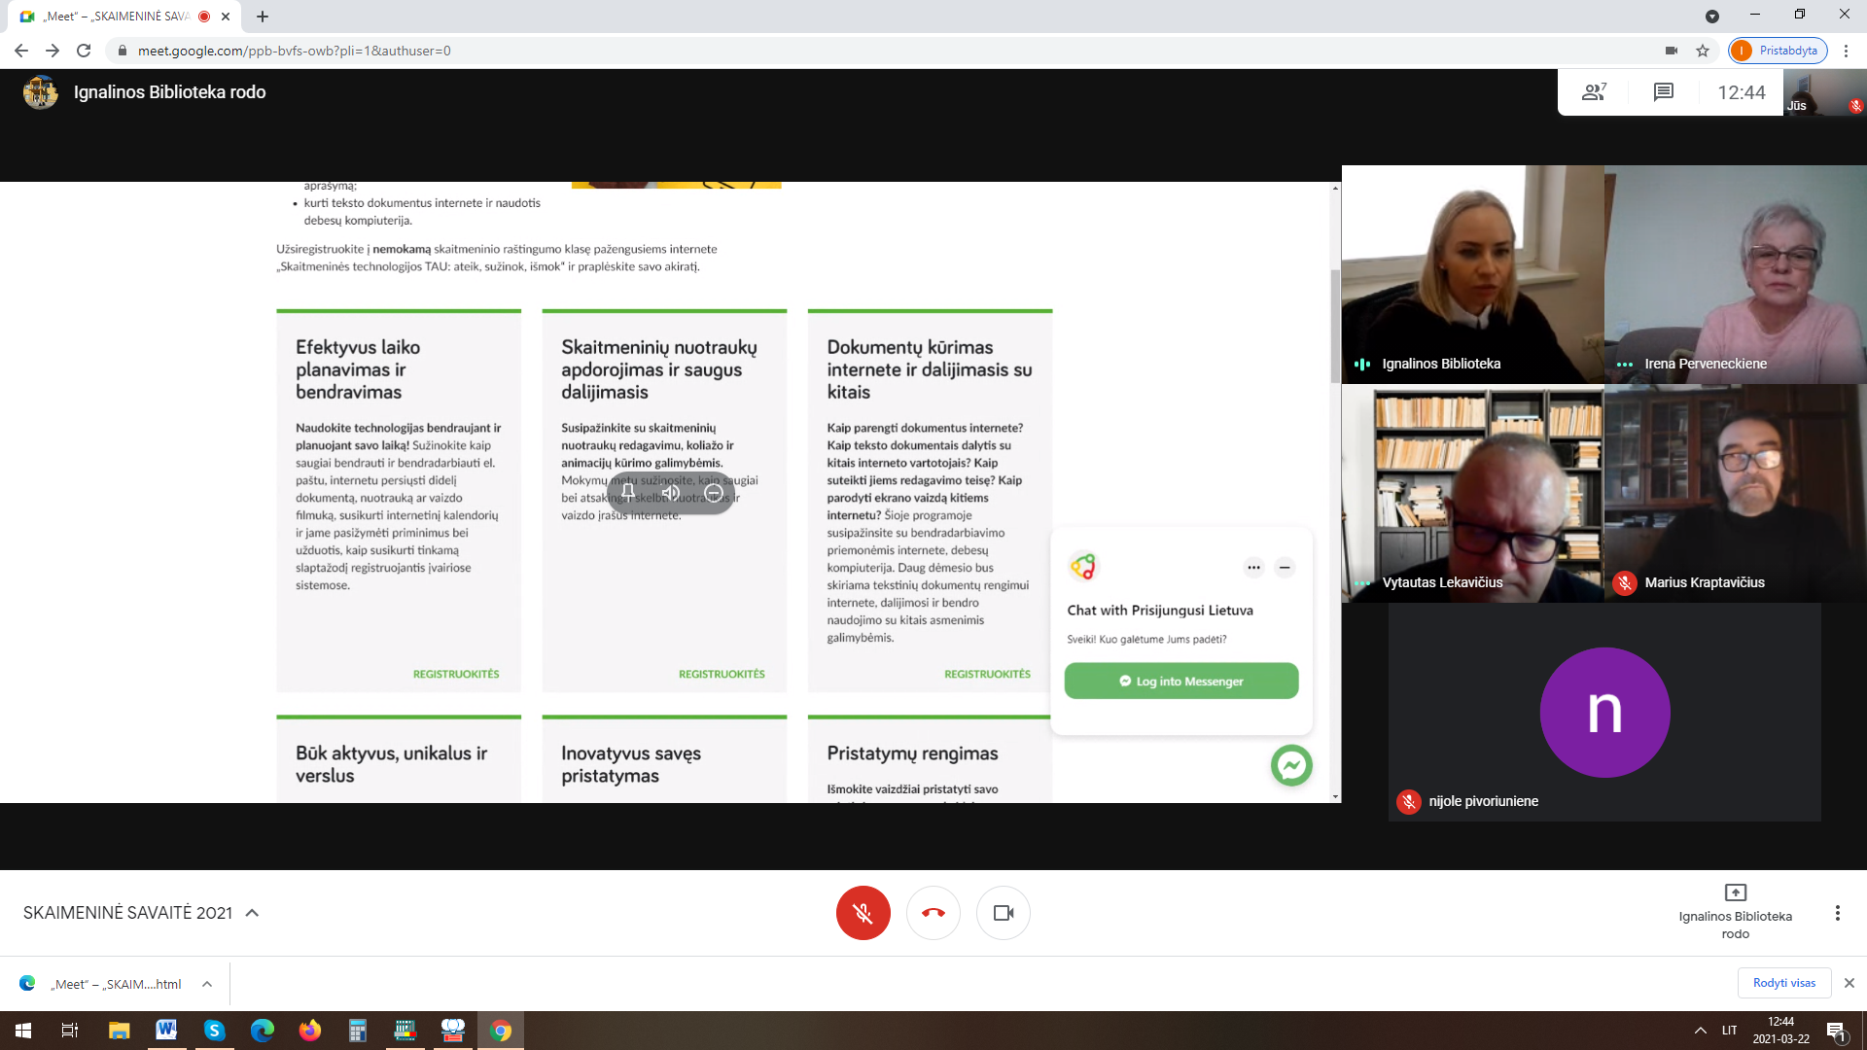Unmute the microphone
This screenshot has width=1867, height=1050.
tap(863, 913)
